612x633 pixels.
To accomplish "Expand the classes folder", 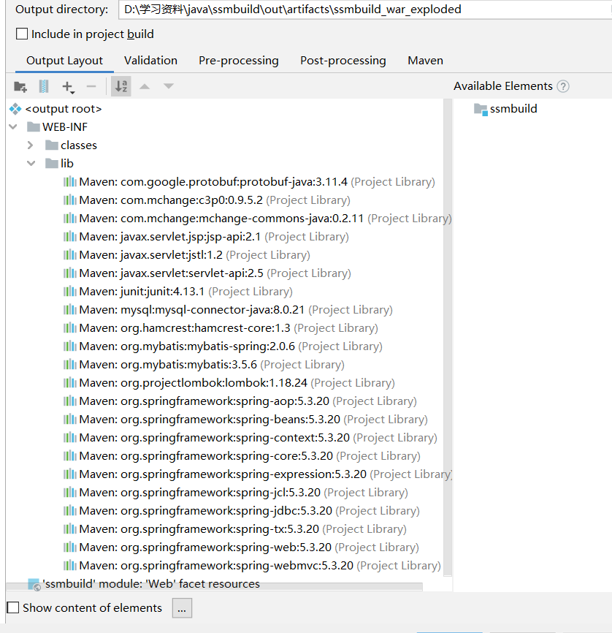I will pos(30,145).
